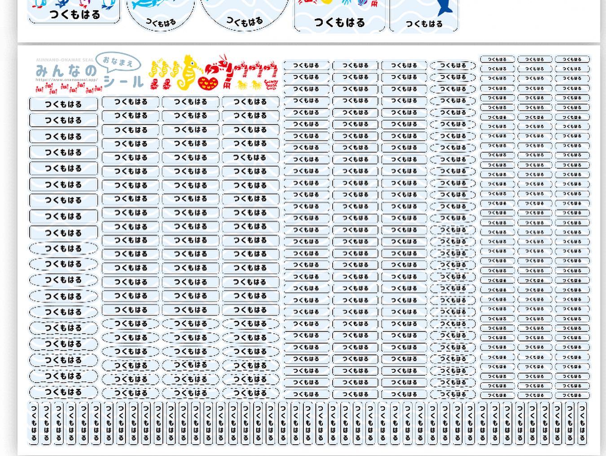Screen dimensions: 606x456
Task: Open the www.onamaeseal.app URL text
Action: (x=66, y=80)
